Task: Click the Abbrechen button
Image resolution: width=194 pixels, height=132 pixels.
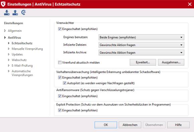Action: [x=130, y=125]
